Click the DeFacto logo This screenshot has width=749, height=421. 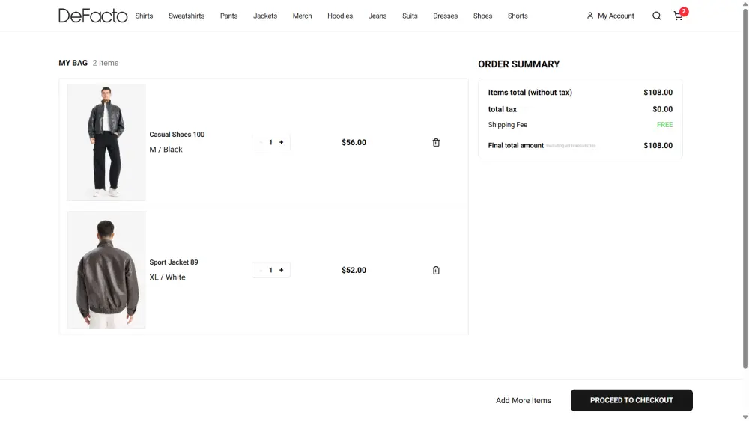click(93, 16)
